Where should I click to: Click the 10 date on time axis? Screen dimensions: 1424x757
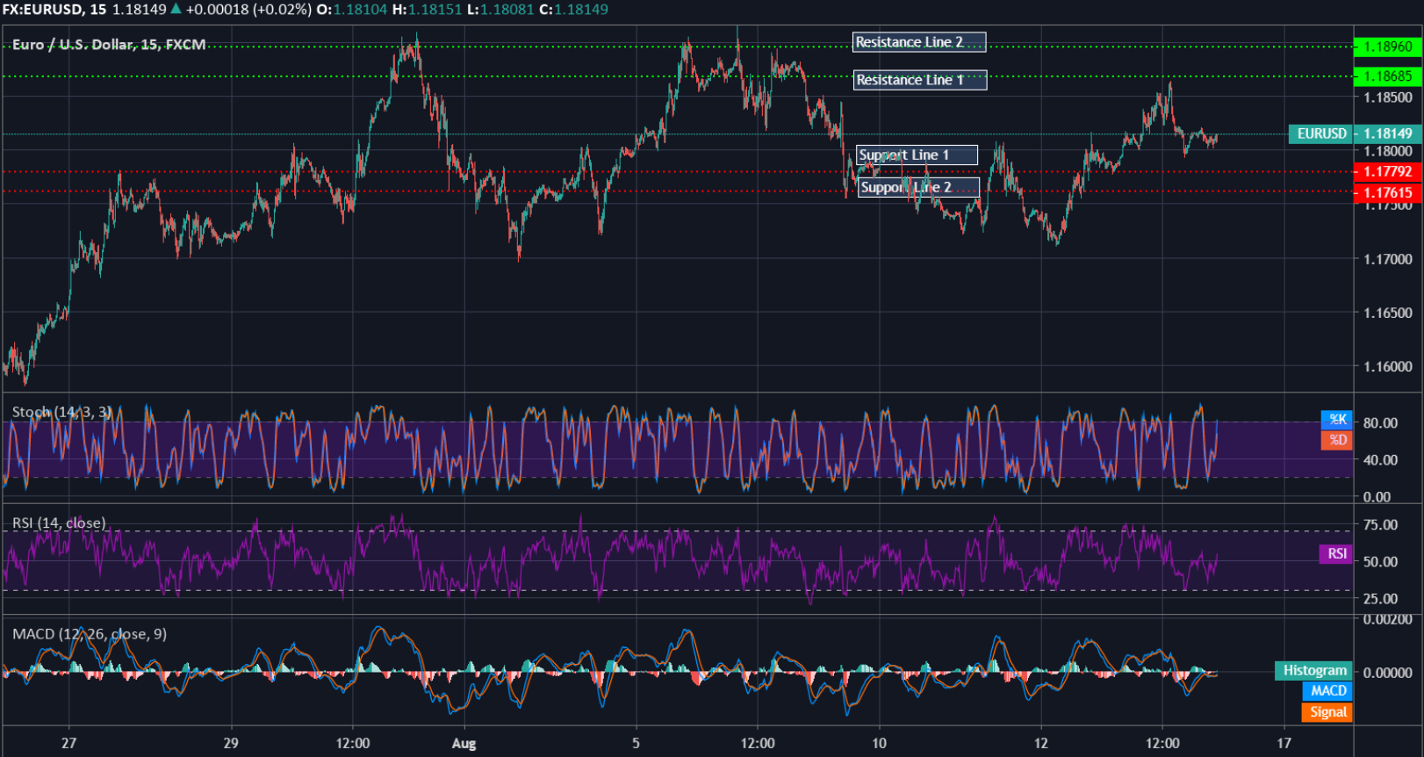pyautogui.click(x=879, y=743)
